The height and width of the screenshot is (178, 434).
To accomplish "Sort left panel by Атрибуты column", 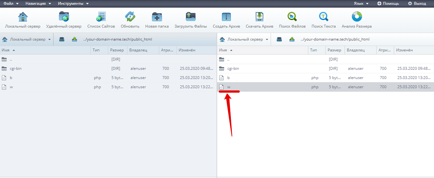I will (168, 50).
